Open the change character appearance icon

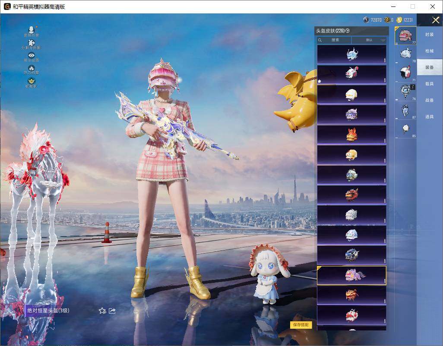pyautogui.click(x=32, y=31)
